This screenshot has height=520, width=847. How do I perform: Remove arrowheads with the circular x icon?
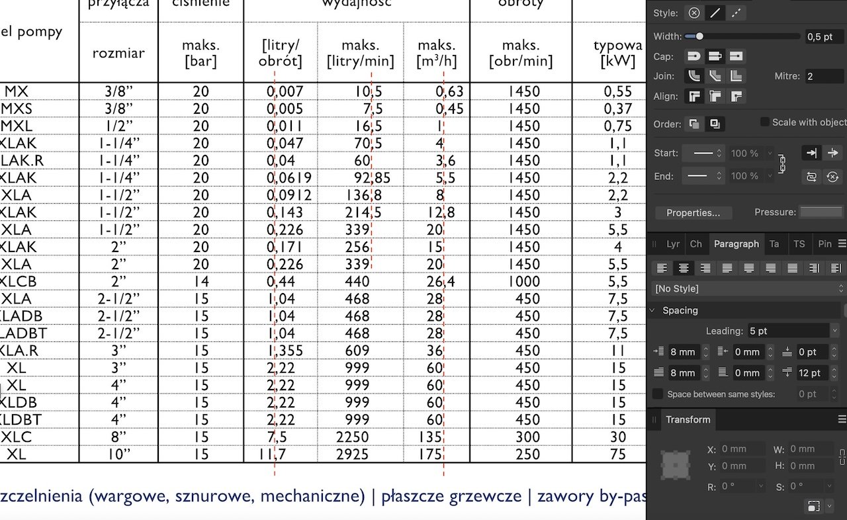(x=833, y=177)
